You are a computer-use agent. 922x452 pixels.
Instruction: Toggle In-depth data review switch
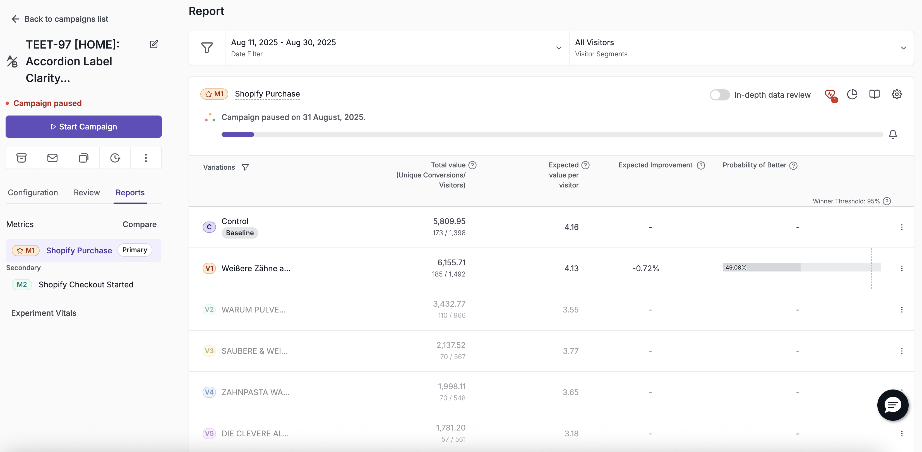[720, 95]
